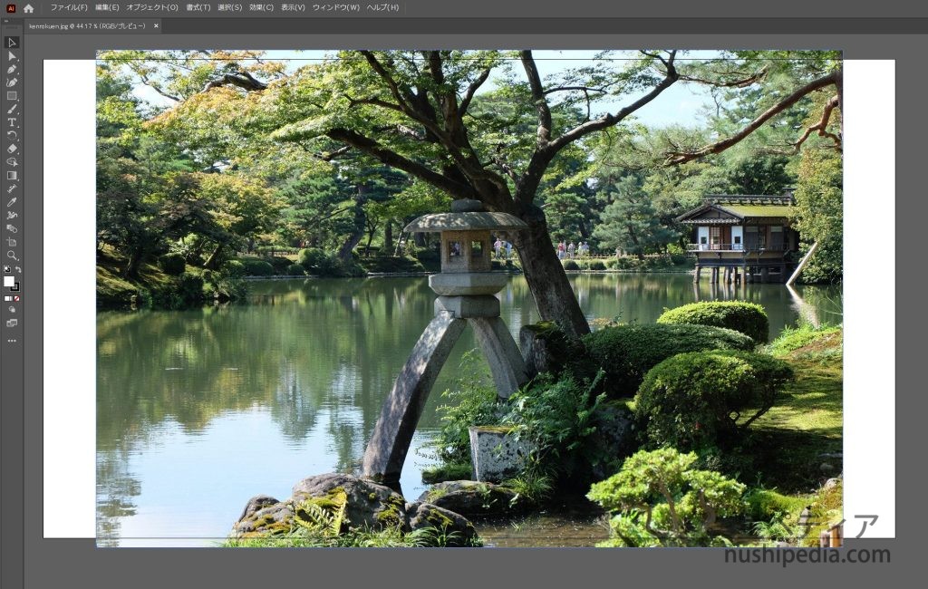The image size is (928, 589).
Task: Activate the Zoom magnifier tool
Action: tap(12, 256)
